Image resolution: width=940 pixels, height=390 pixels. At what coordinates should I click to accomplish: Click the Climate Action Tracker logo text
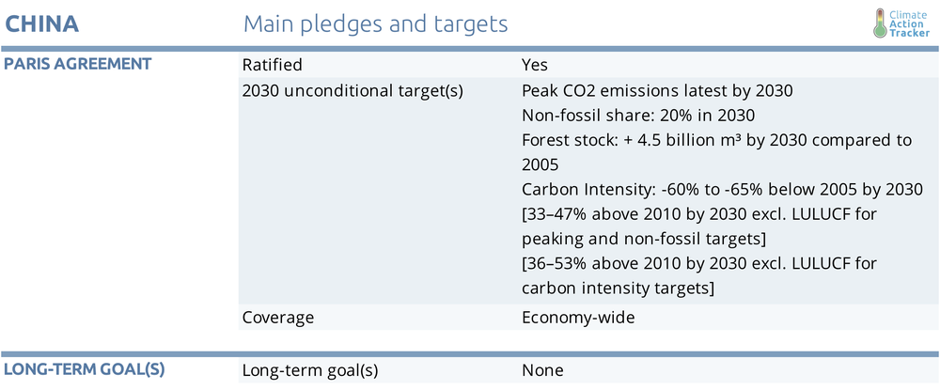(x=909, y=23)
